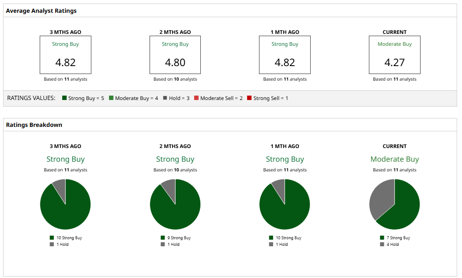The image size is (462, 278).
Task: Click the 4 Hold legend entry
Action: point(390,245)
